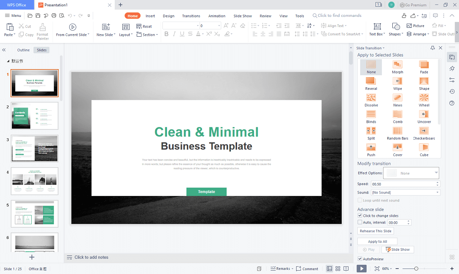The width and height of the screenshot is (459, 274).
Task: Open the Animation tab
Action: 217,16
